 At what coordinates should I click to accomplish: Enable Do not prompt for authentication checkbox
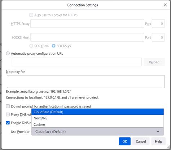tap(8, 106)
